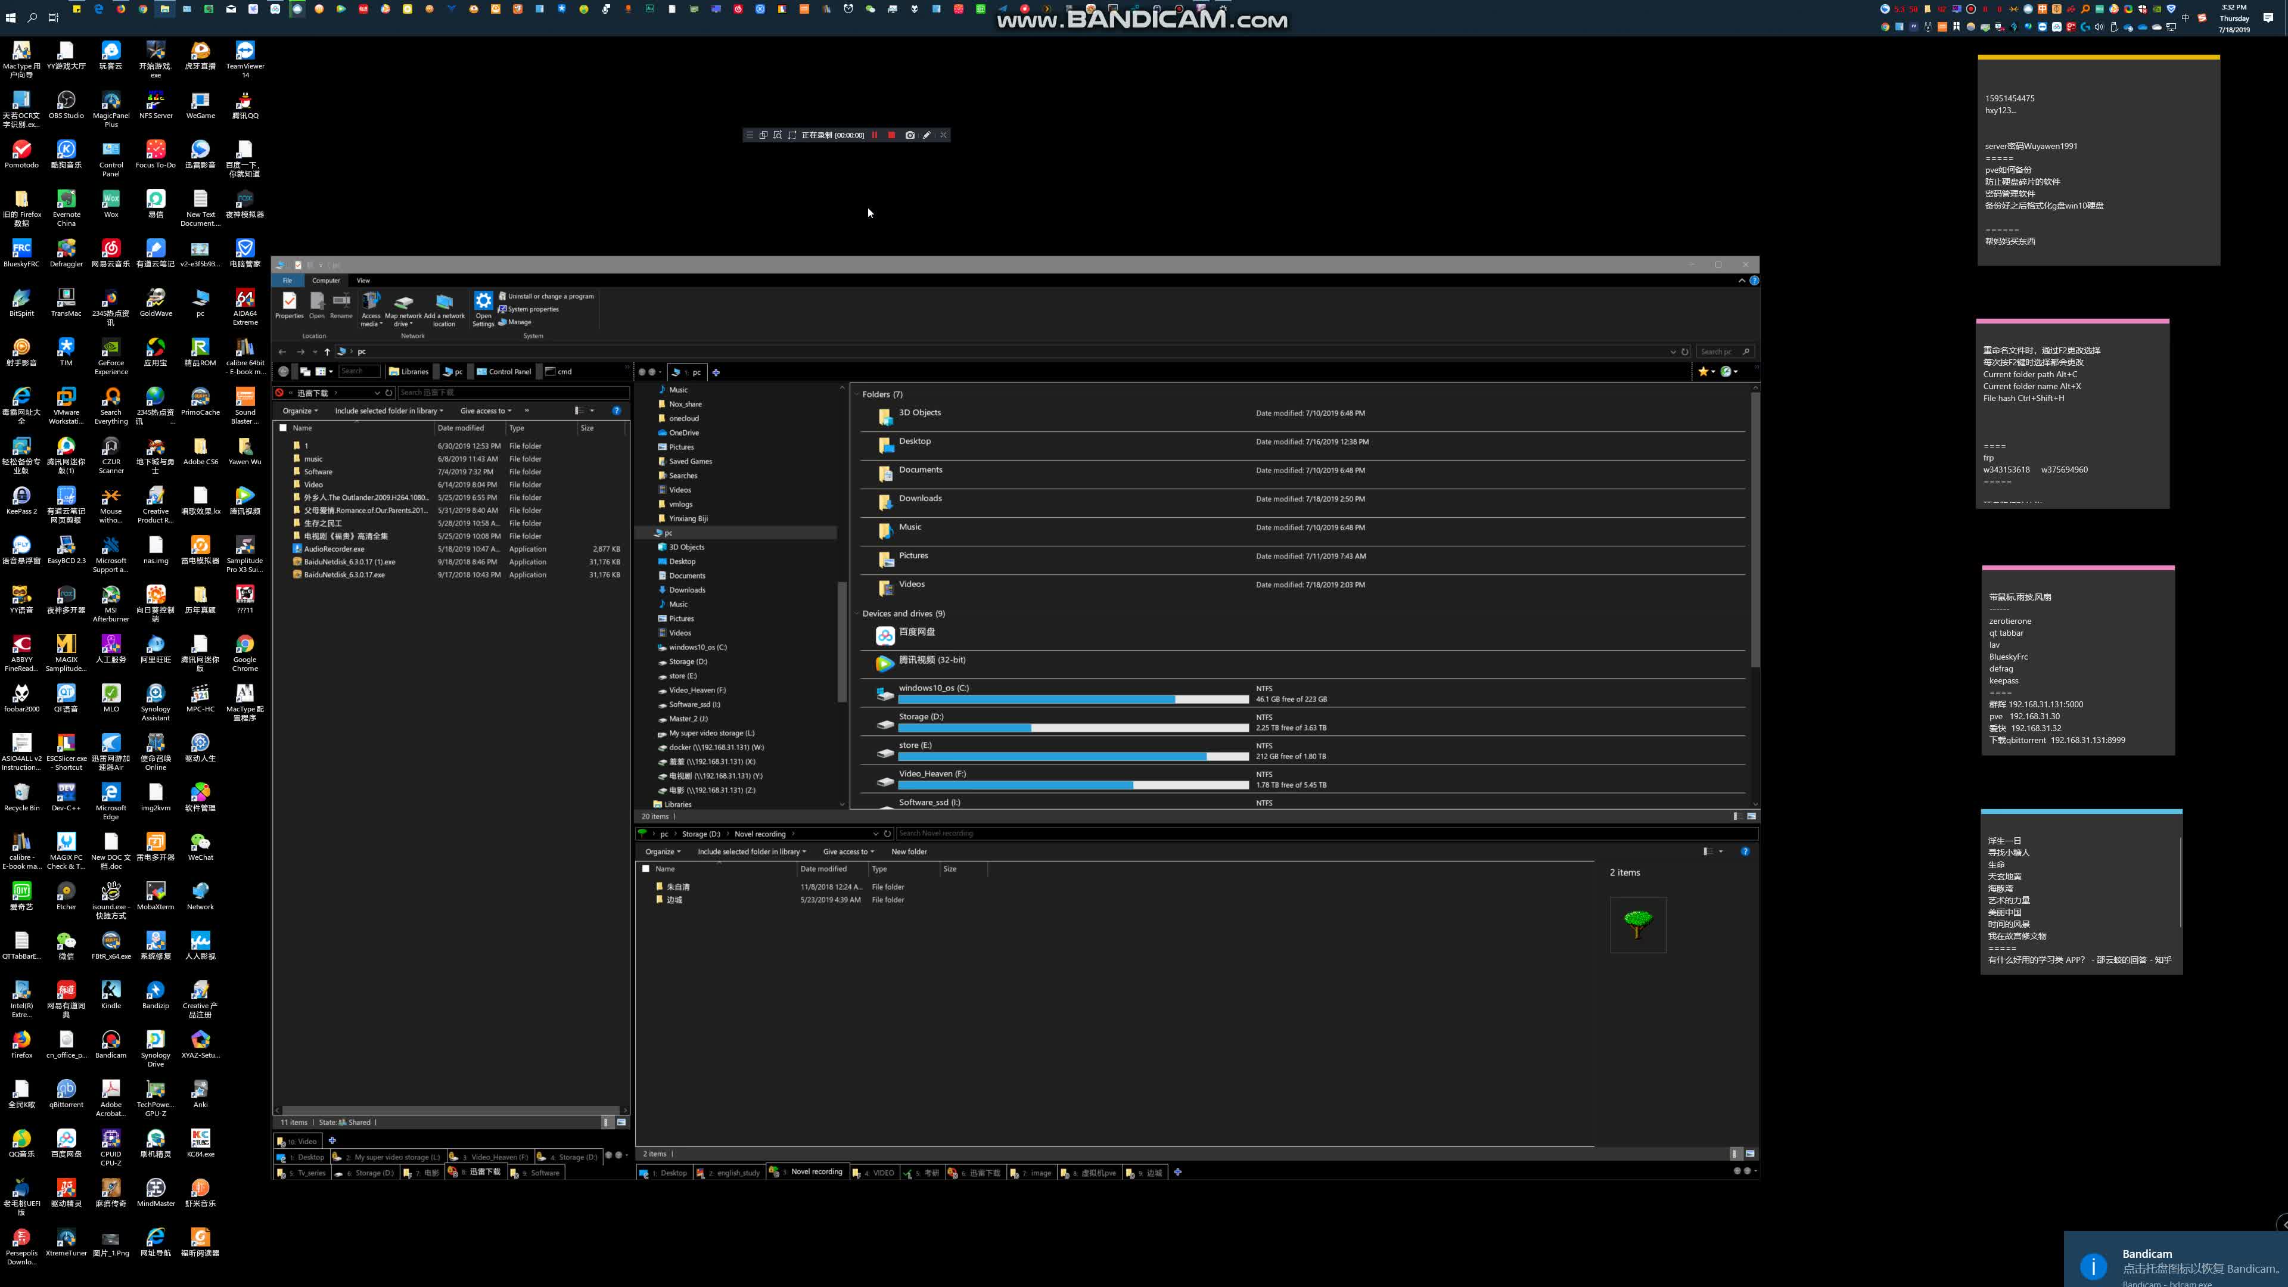This screenshot has width=2288, height=1287.
Task: Collapse the Folders (7) group
Action: tap(857, 394)
